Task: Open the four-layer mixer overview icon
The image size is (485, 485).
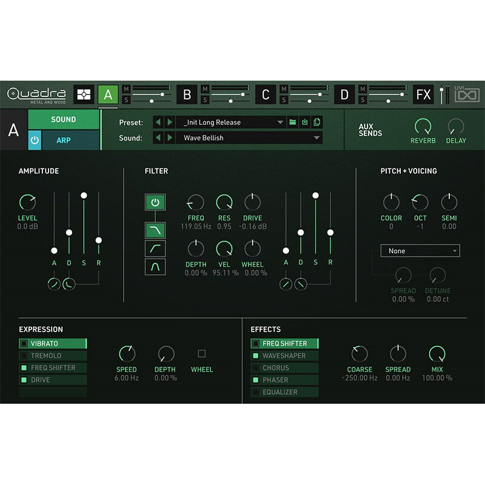Action: (x=84, y=95)
